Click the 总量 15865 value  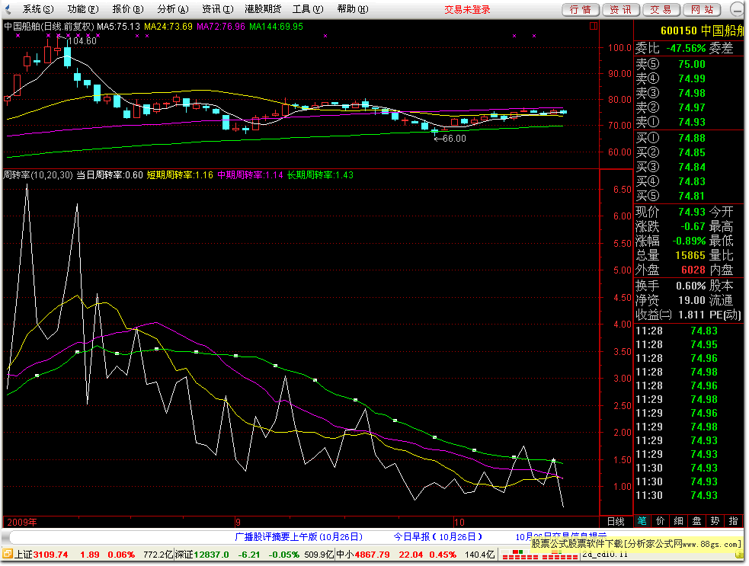pyautogui.click(x=690, y=255)
